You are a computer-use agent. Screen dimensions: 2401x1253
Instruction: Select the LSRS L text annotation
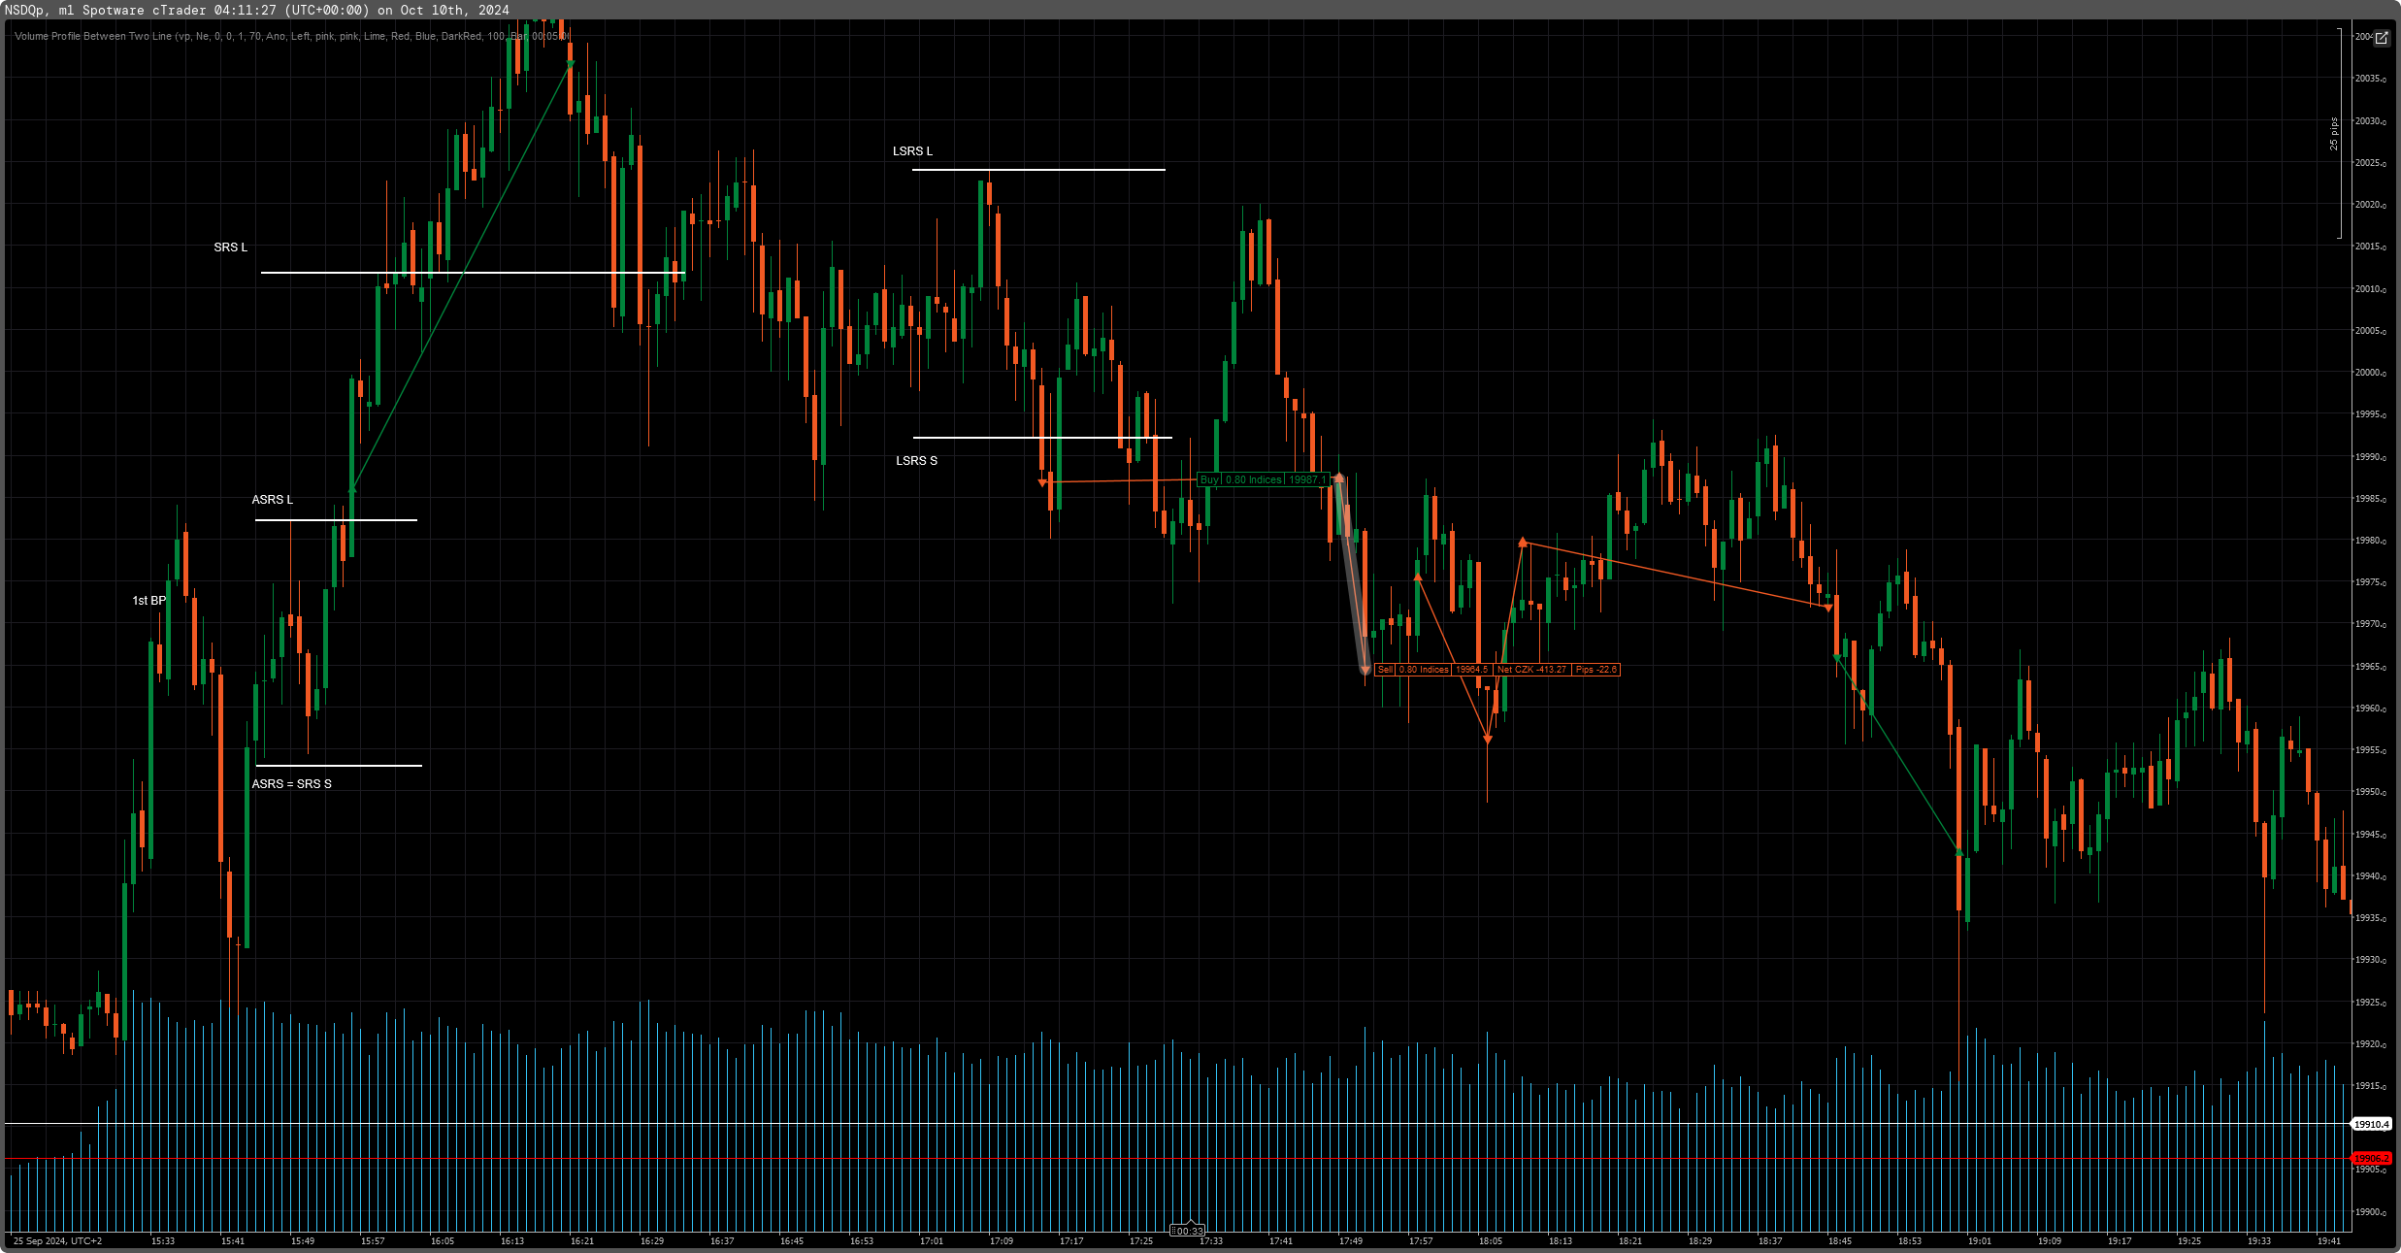pyautogui.click(x=912, y=151)
